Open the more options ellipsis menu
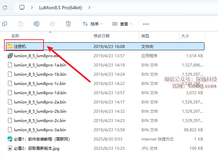 coord(146,24)
